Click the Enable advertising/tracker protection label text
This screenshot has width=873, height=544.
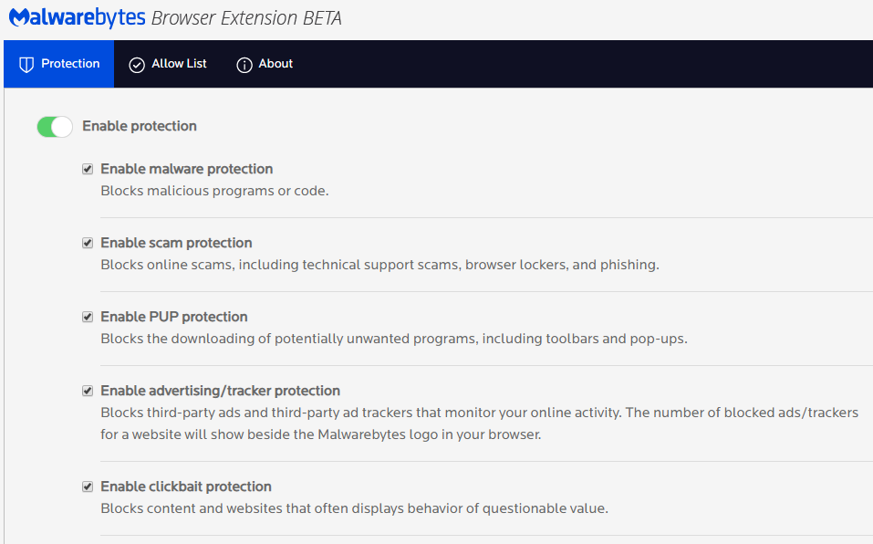(x=220, y=391)
